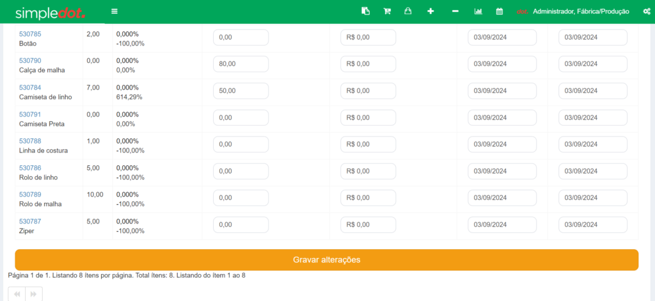The width and height of the screenshot is (655, 301).
Task: Click the R$ 0,00 field for Botão
Action: click(368, 37)
